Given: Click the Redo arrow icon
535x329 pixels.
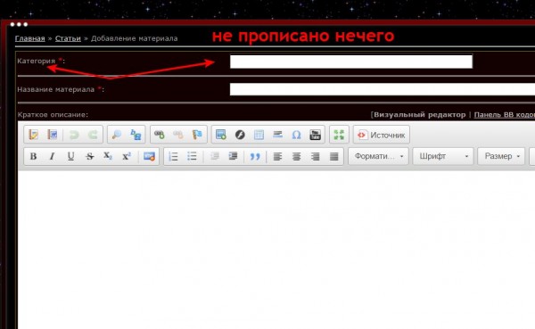Looking at the screenshot, I should pyautogui.click(x=93, y=135).
